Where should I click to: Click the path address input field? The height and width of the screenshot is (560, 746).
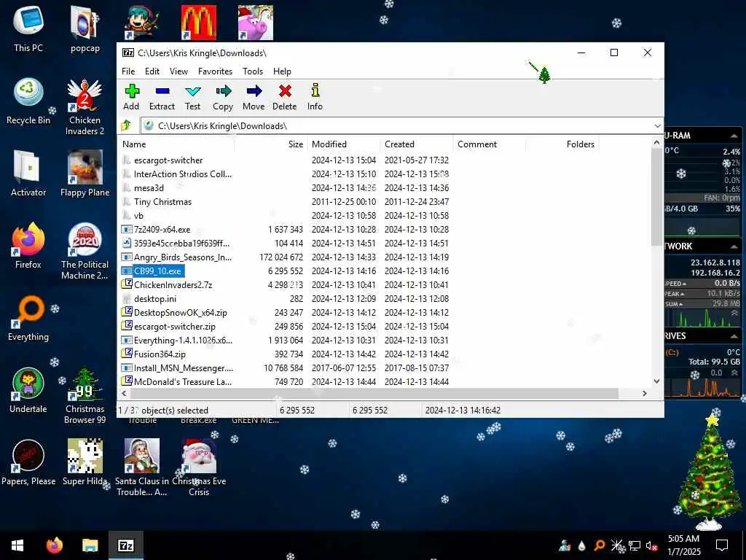pos(397,125)
